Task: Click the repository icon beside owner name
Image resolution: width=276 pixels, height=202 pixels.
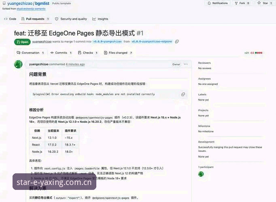Action: pyautogui.click(x=4, y=3)
